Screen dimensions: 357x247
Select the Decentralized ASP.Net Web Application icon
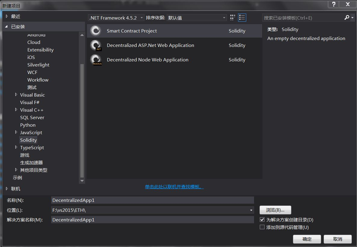click(96, 45)
